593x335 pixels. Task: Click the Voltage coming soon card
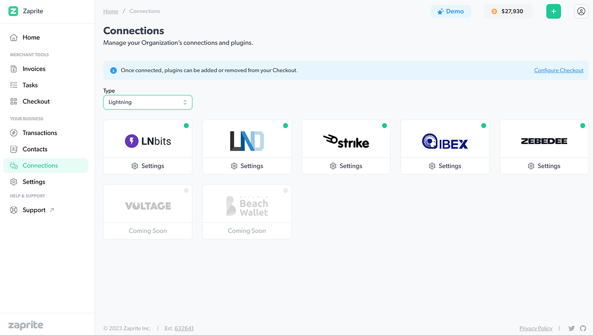(148, 212)
